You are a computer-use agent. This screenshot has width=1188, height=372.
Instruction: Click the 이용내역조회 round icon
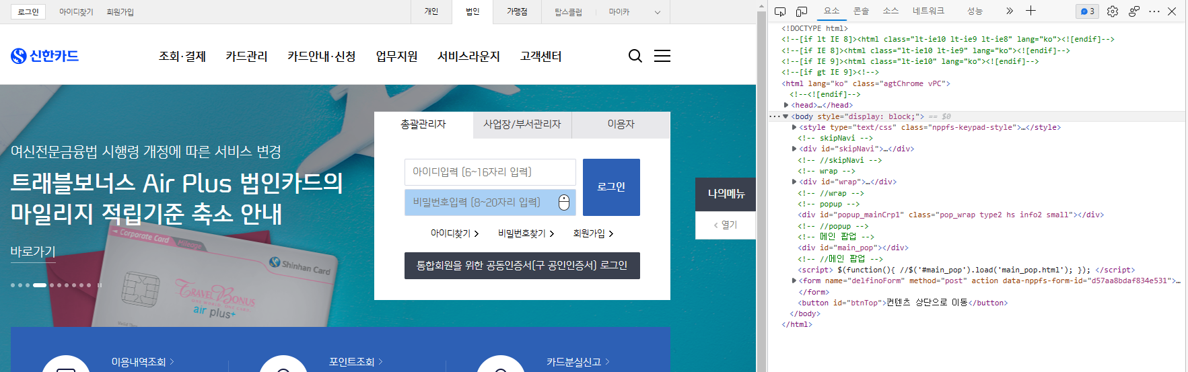pos(66,364)
